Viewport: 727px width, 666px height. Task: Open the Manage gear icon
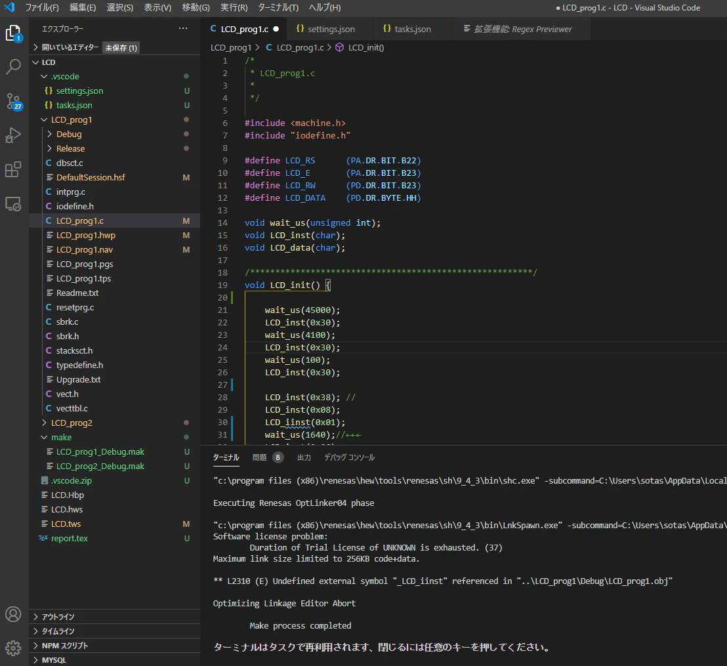(13, 648)
